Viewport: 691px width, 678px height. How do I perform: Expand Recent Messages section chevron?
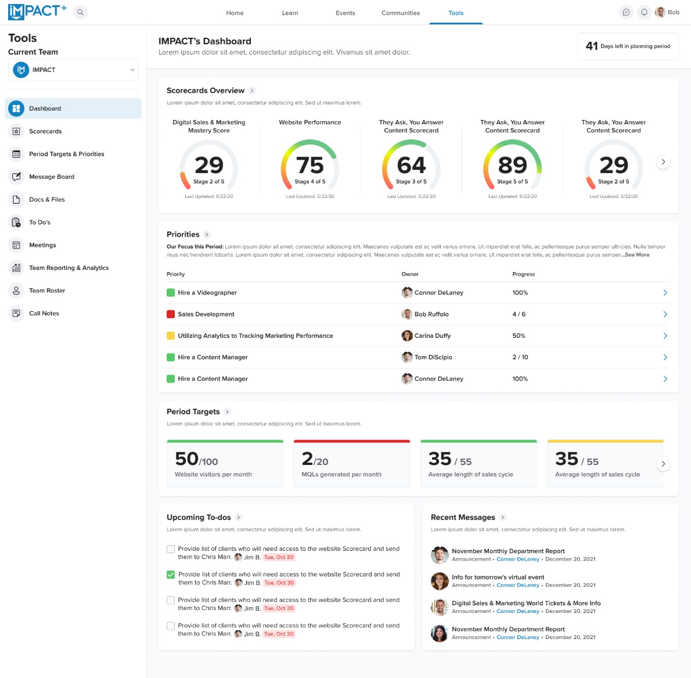(x=502, y=517)
